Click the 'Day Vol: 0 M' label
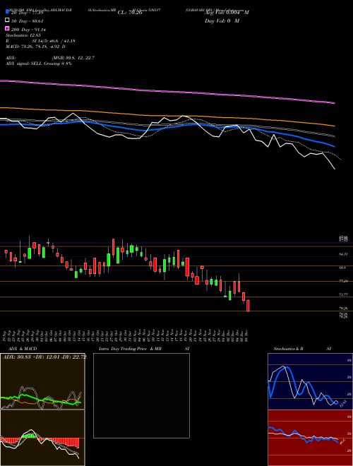The width and height of the screenshot is (353, 466). (222, 20)
